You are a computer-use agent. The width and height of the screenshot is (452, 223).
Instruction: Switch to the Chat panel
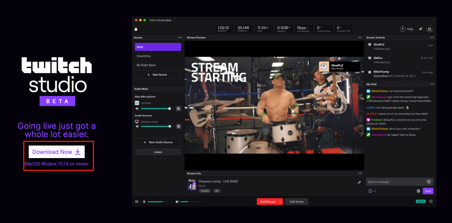(428, 191)
